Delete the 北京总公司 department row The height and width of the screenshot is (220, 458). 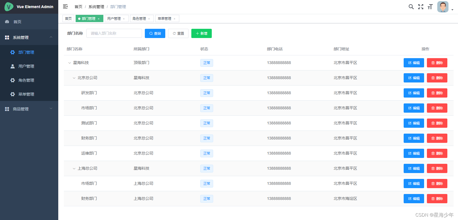[x=437, y=78]
